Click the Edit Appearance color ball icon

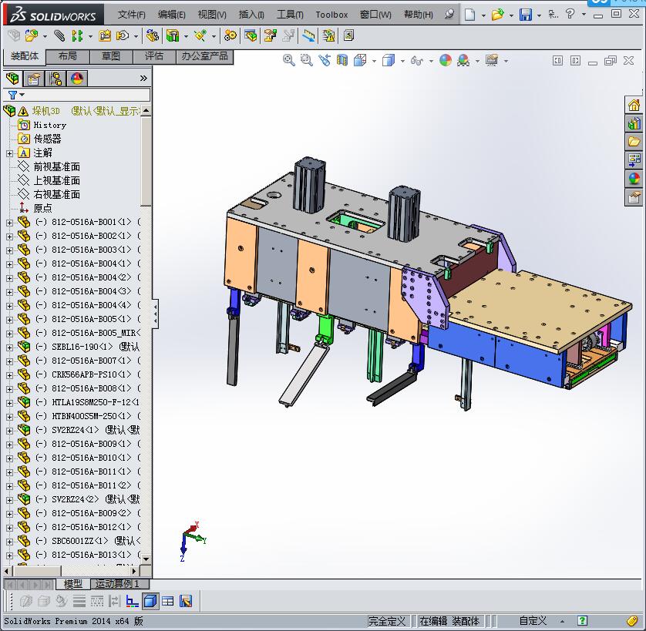[x=446, y=61]
